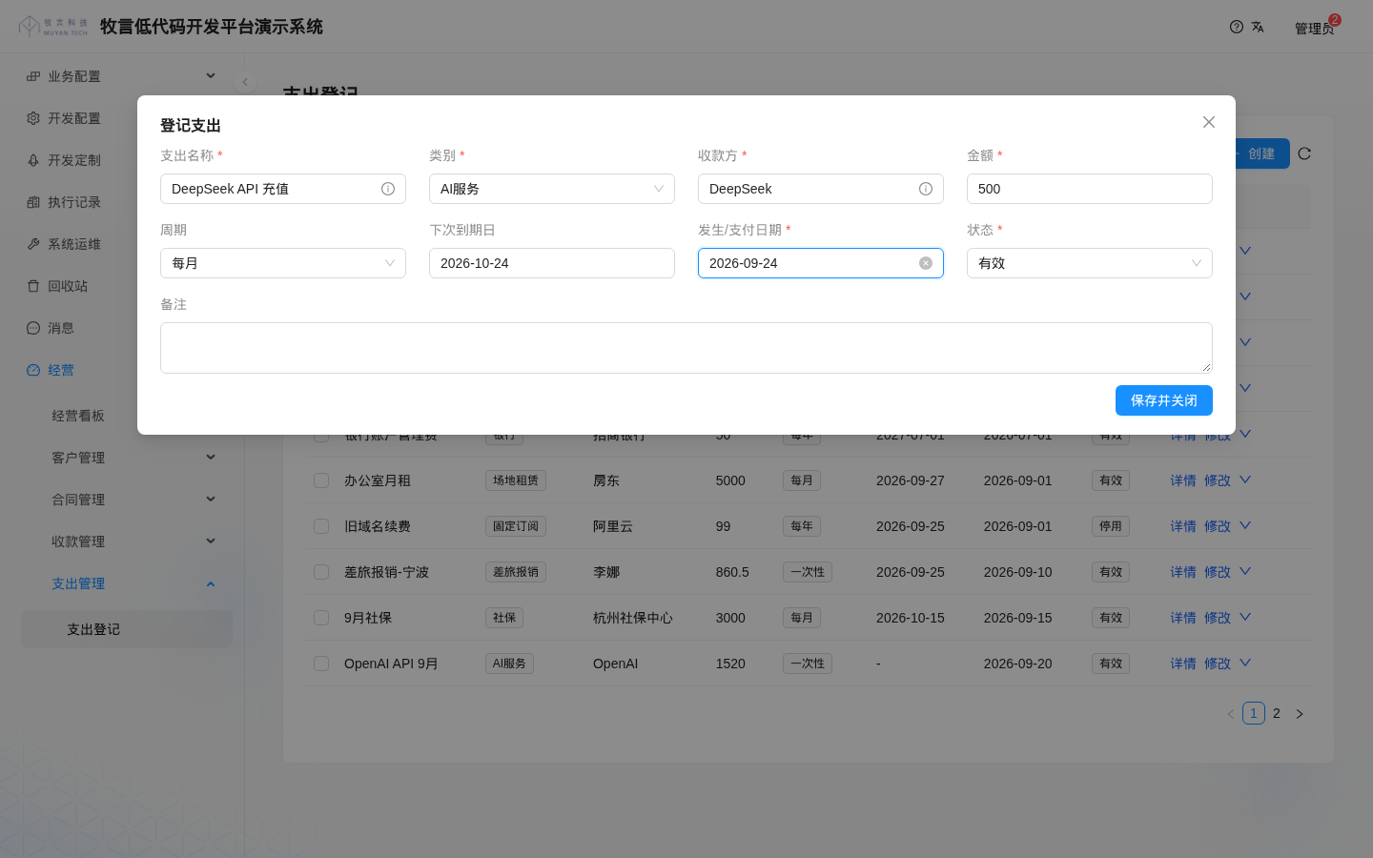This screenshot has height=858, width=1373.
Task: Tick the checkbox for 办公室月租 row
Action: 321,480
